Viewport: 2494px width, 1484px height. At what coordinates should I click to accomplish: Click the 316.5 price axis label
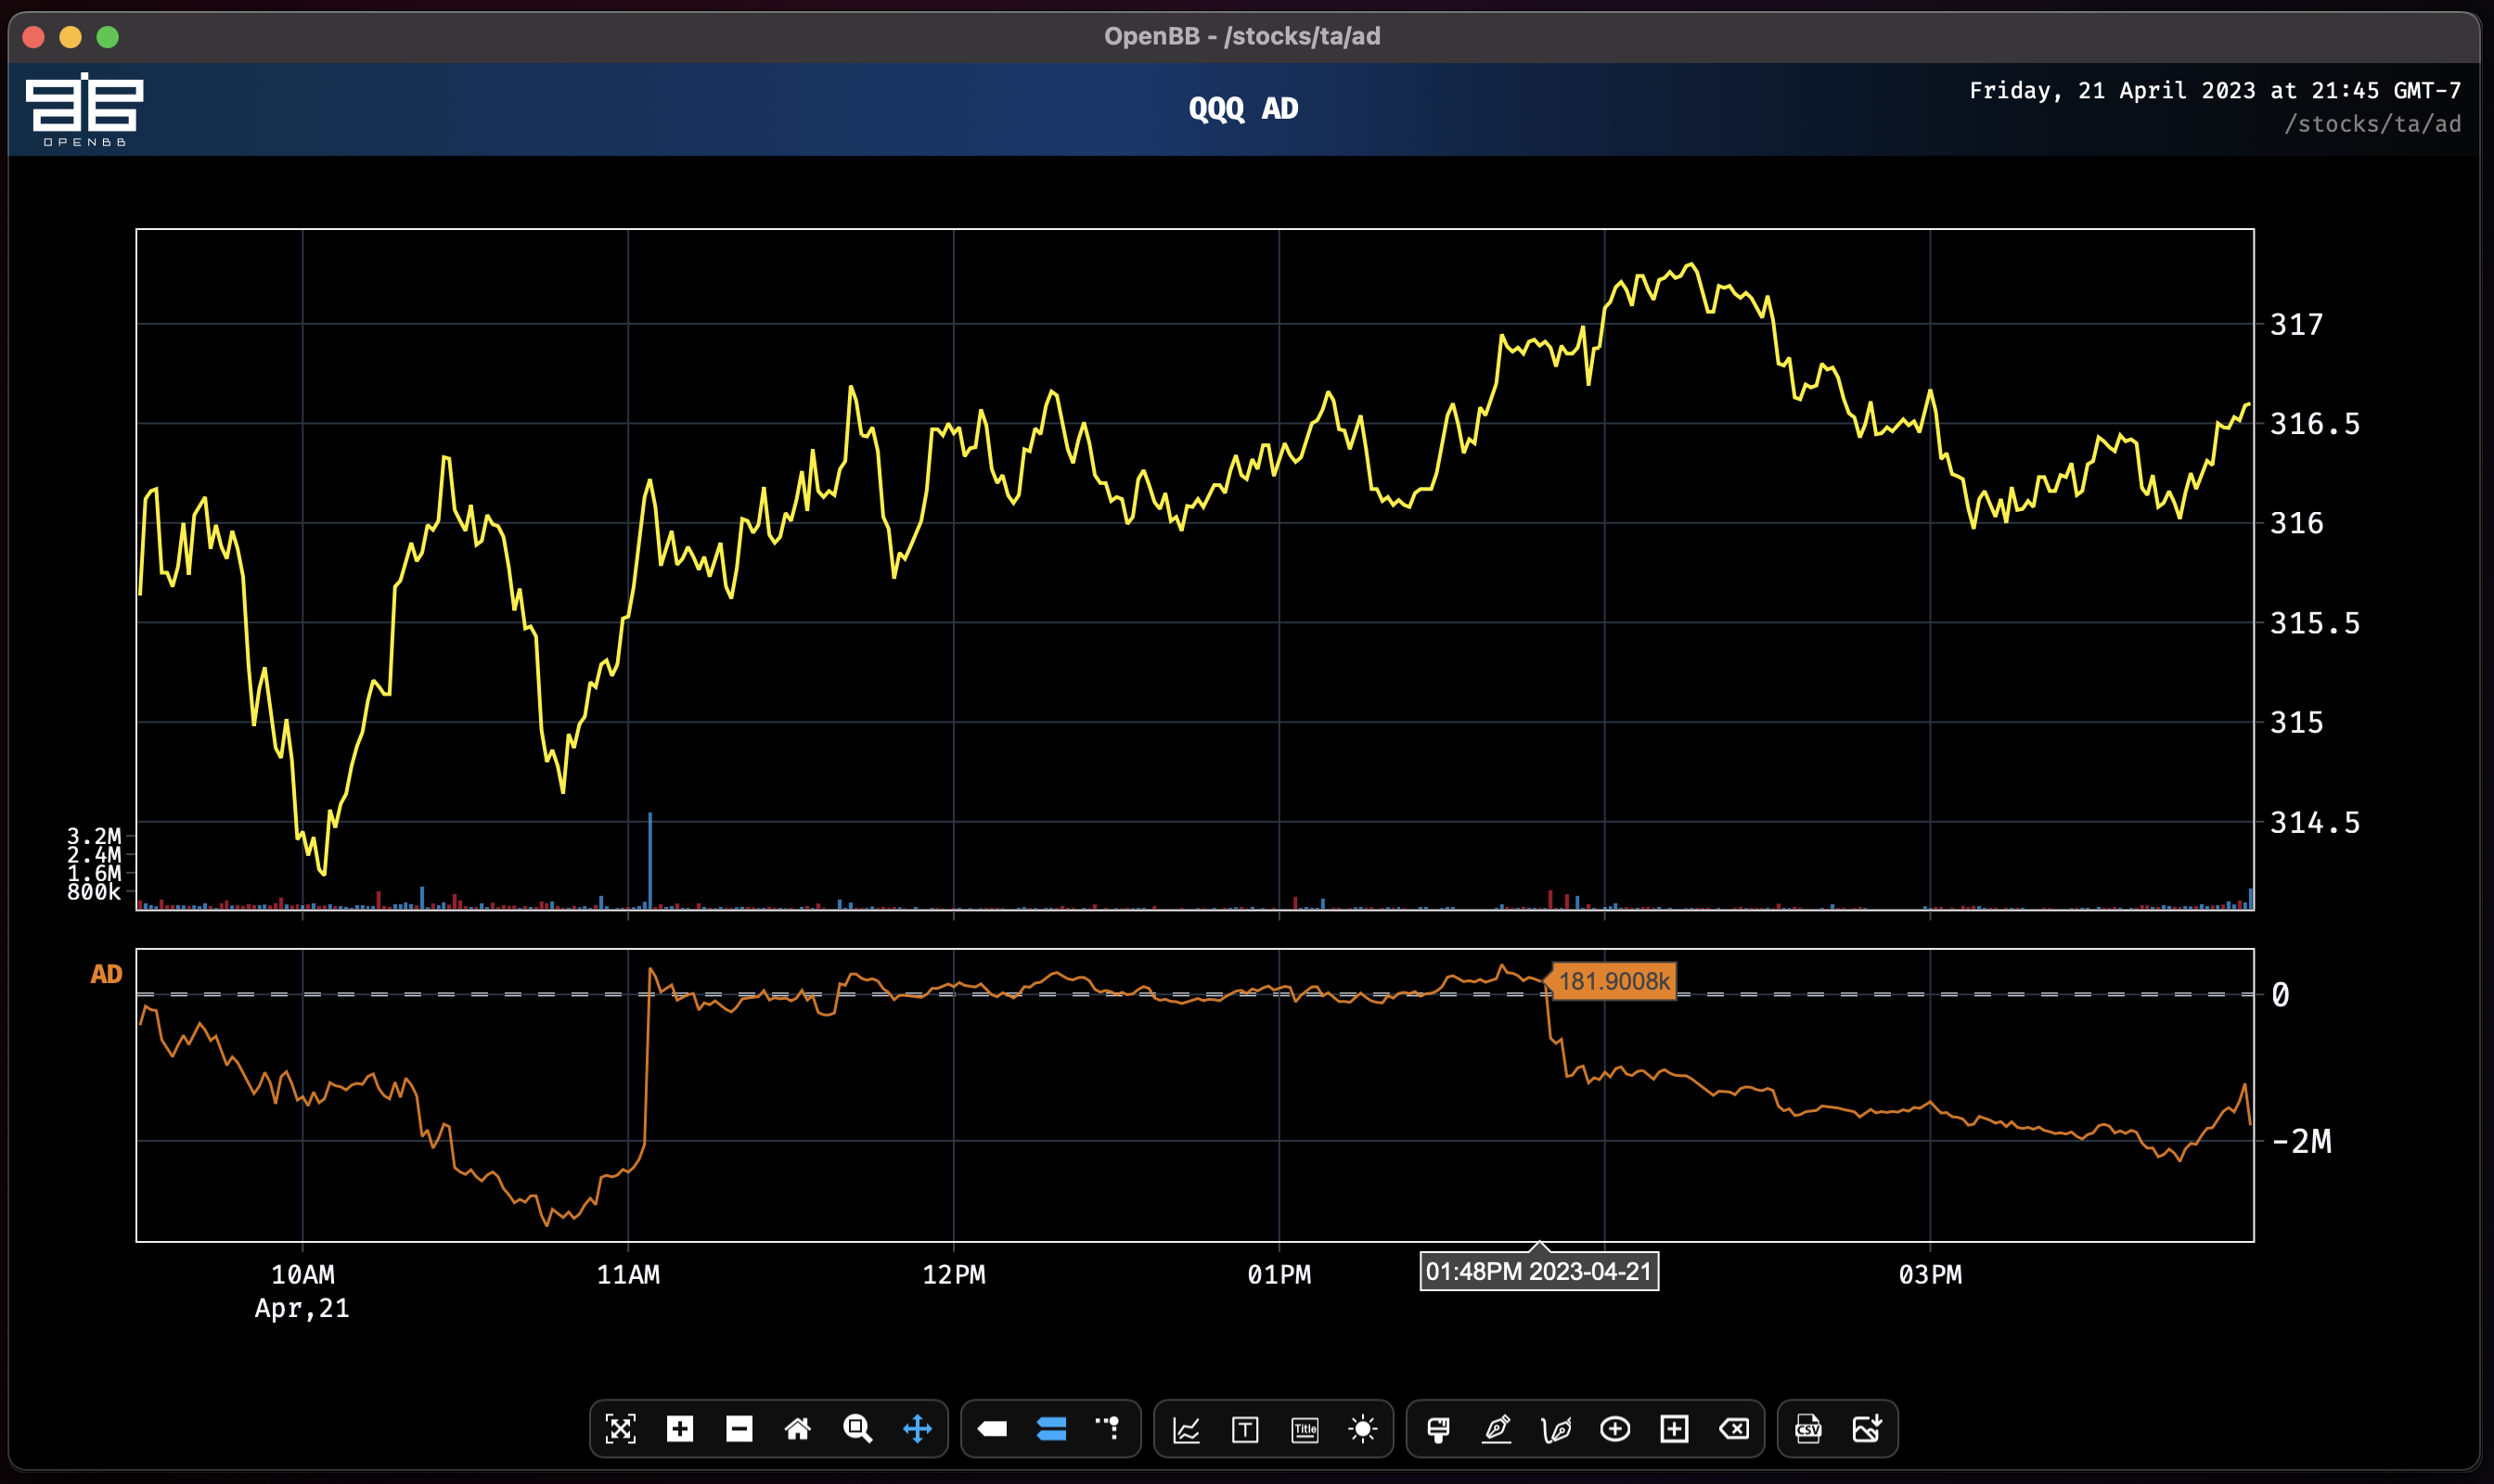click(2315, 424)
